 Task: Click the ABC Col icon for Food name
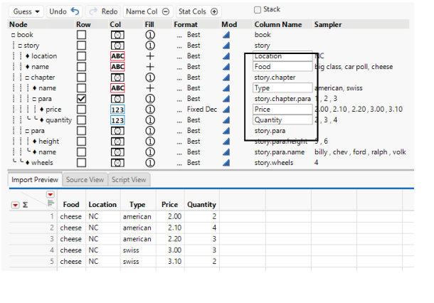tap(117, 67)
